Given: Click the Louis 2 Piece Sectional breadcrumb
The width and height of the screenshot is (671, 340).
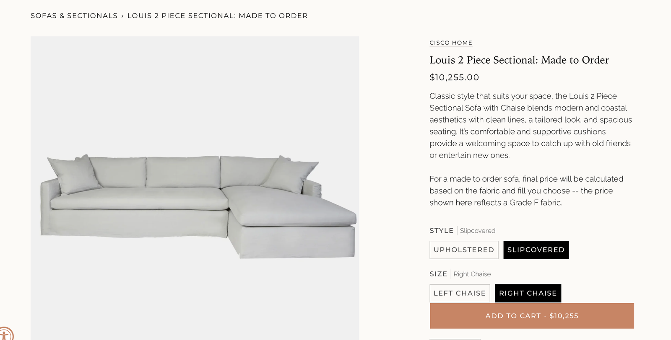Looking at the screenshot, I should [217, 16].
